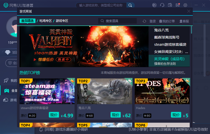
Task: Click the ¥5 price for Hades
Action: point(186,115)
